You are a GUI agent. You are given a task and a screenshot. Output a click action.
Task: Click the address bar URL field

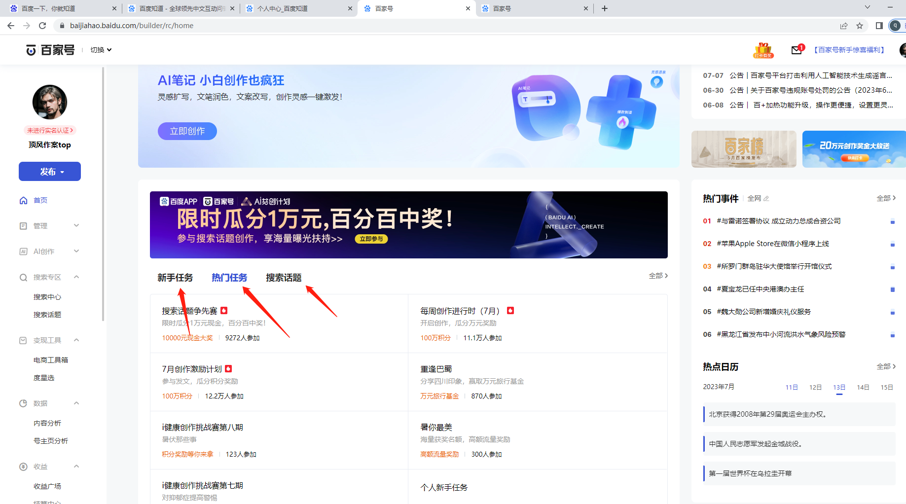pyautogui.click(x=444, y=26)
